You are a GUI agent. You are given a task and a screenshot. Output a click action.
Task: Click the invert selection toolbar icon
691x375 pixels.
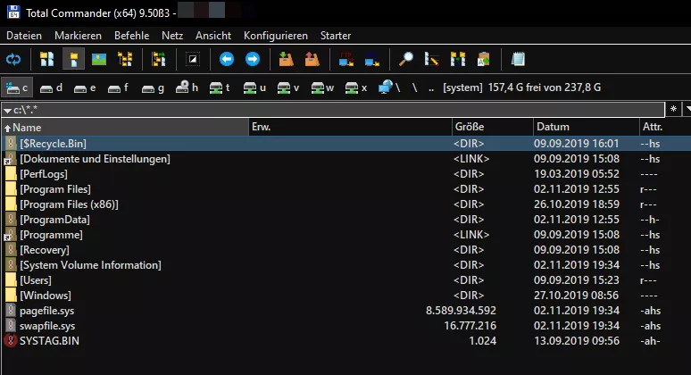(193, 59)
